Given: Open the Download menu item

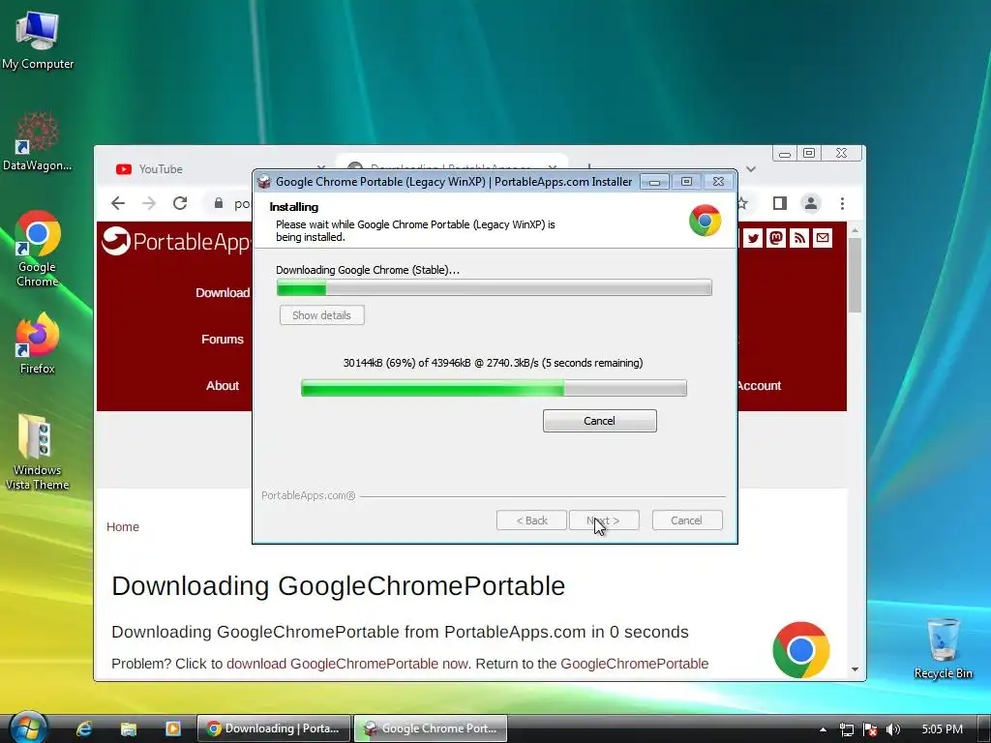Looking at the screenshot, I should point(223,292).
